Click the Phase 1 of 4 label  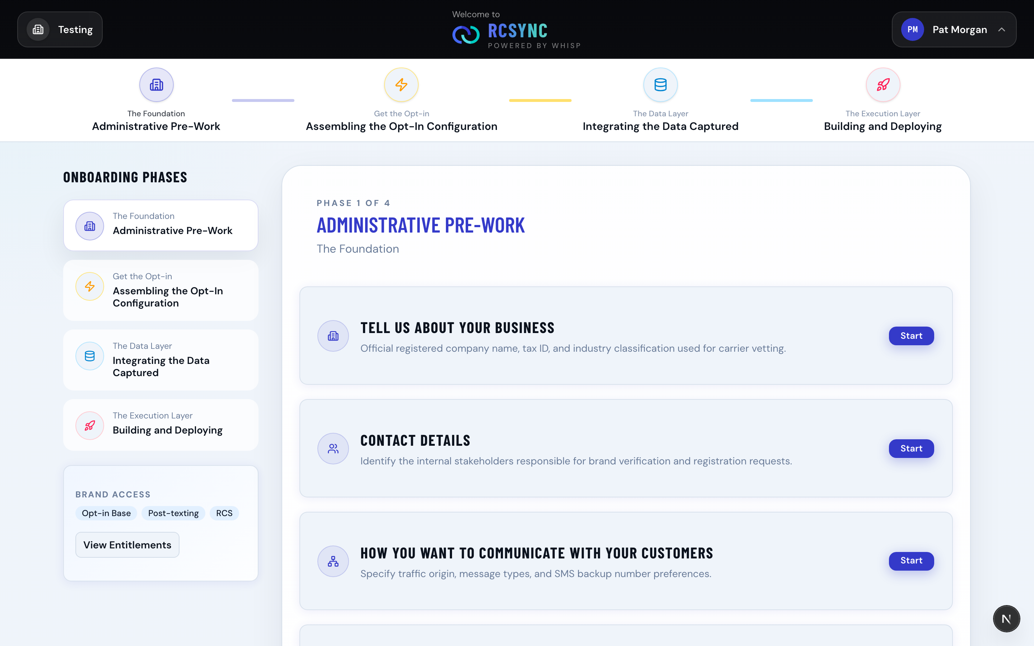[x=353, y=203]
